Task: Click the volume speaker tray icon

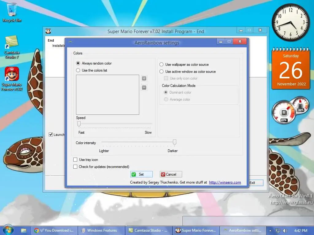Action: [x=285, y=231]
